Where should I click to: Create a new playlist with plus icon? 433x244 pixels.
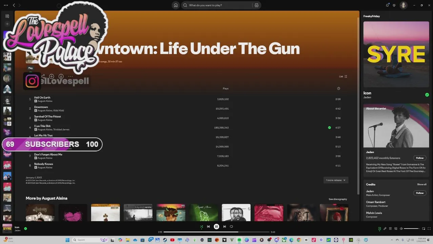click(x=7, y=24)
